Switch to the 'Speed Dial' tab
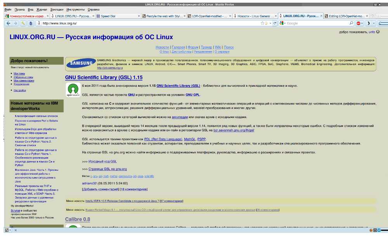Viewport: 388px width, 237px height. pyautogui.click(x=118, y=16)
